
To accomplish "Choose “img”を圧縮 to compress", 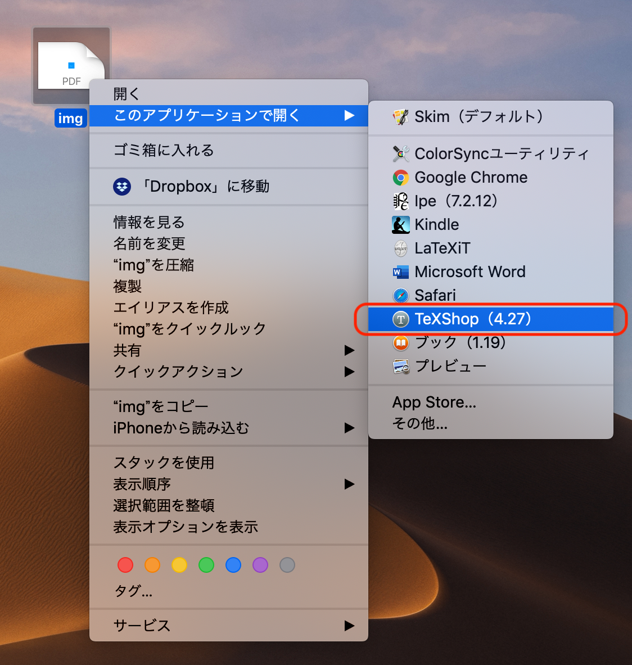I will 229,265.
